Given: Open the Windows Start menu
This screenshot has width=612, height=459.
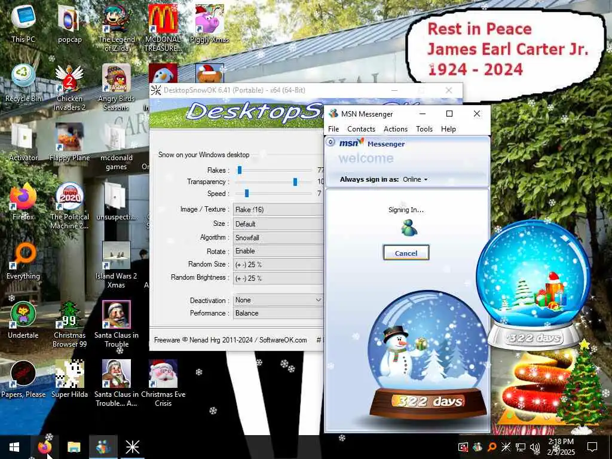Looking at the screenshot, I should click(15, 447).
